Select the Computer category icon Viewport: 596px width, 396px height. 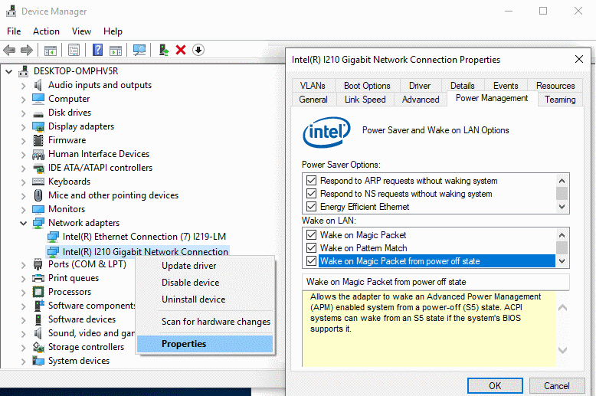pos(38,99)
